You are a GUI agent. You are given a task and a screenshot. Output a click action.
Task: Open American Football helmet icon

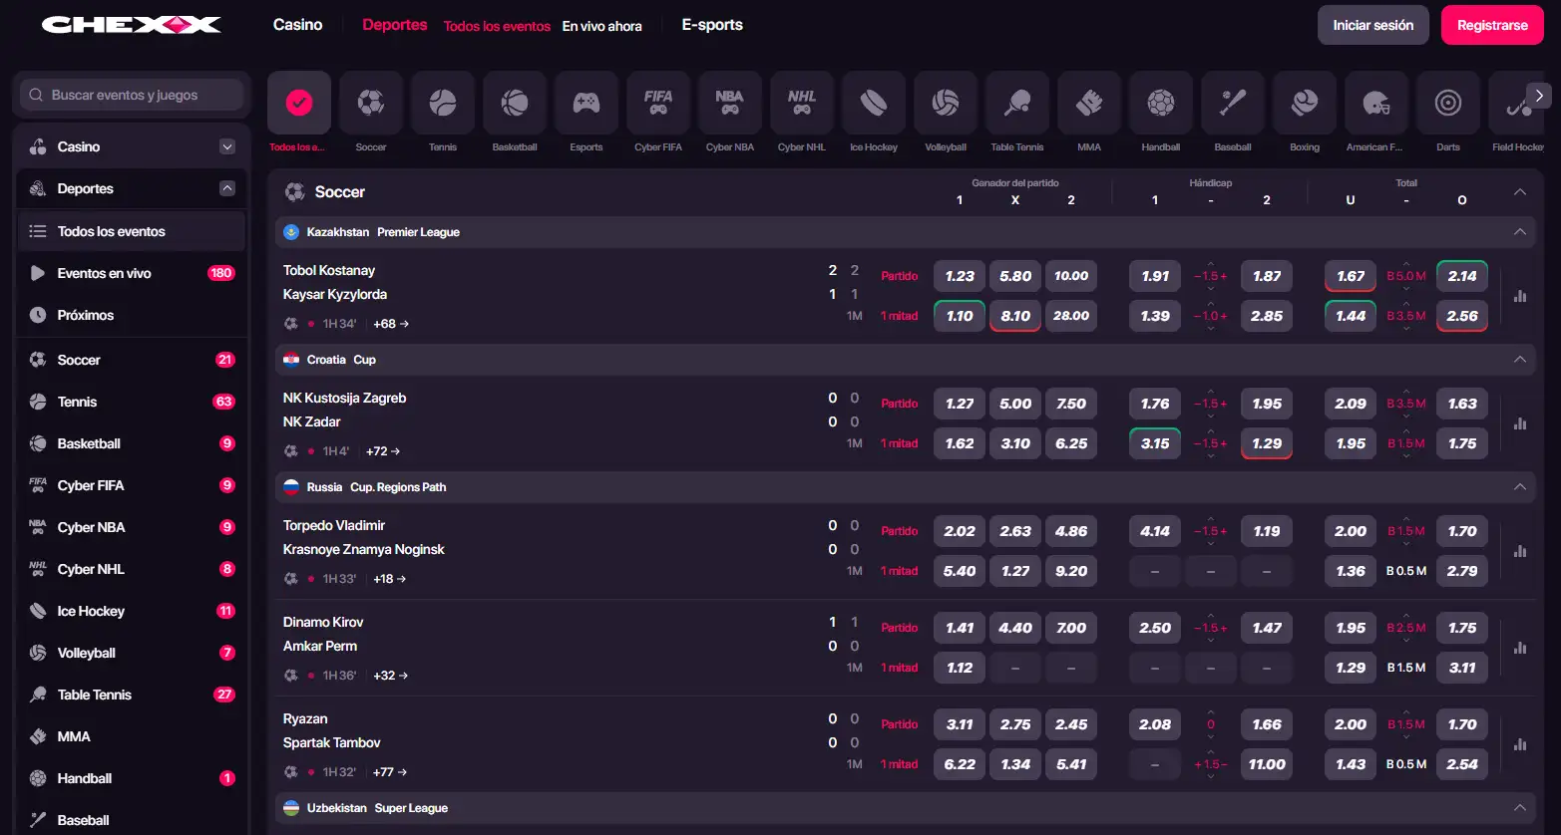pos(1376,103)
